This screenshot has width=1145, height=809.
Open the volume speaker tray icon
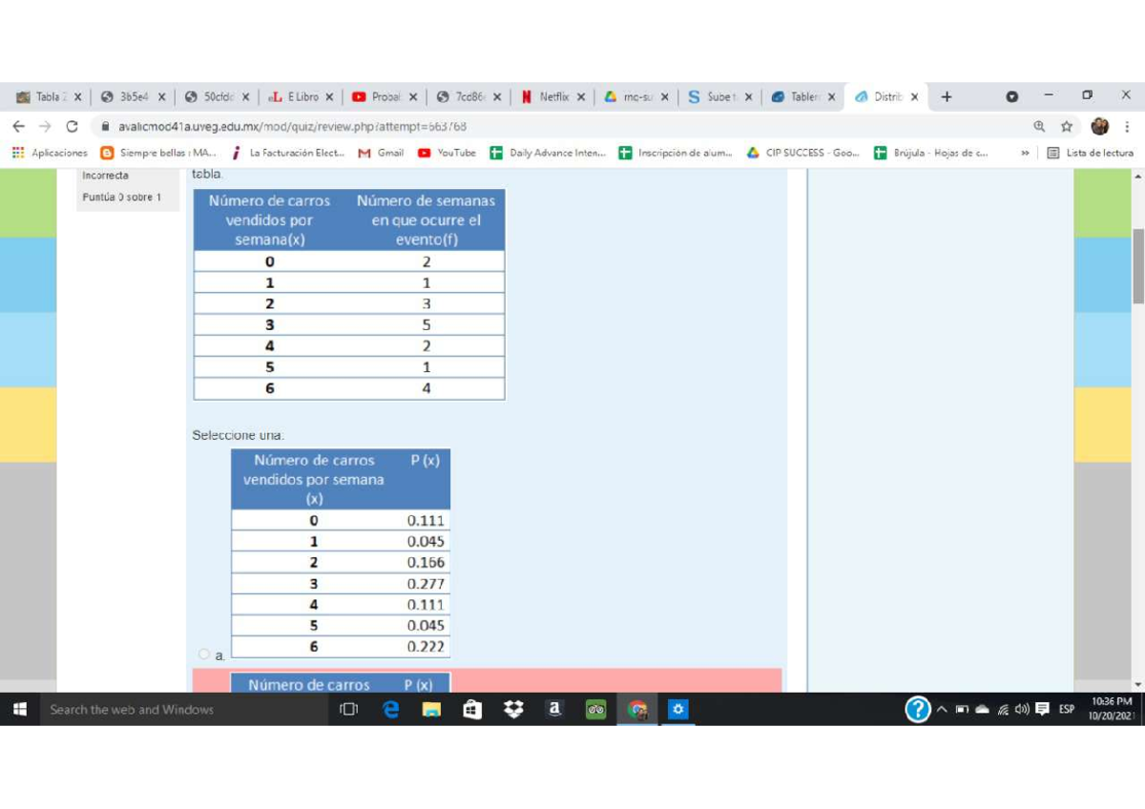coord(1021,710)
